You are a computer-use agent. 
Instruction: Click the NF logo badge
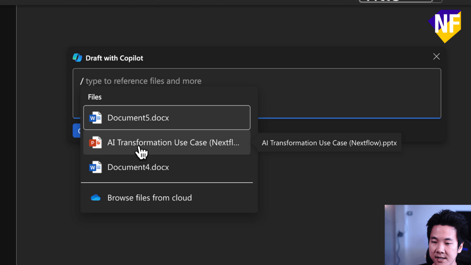coord(445,26)
